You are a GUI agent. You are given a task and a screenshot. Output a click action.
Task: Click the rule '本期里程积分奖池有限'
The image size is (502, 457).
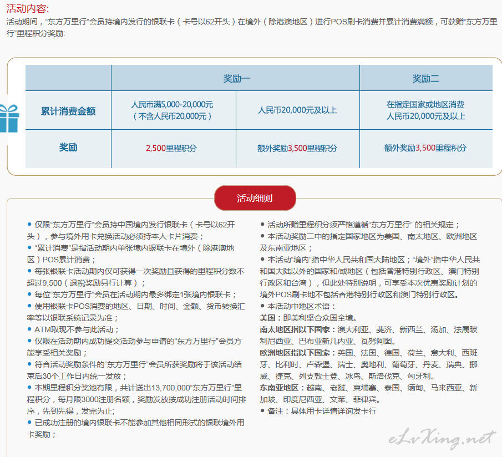136,399
